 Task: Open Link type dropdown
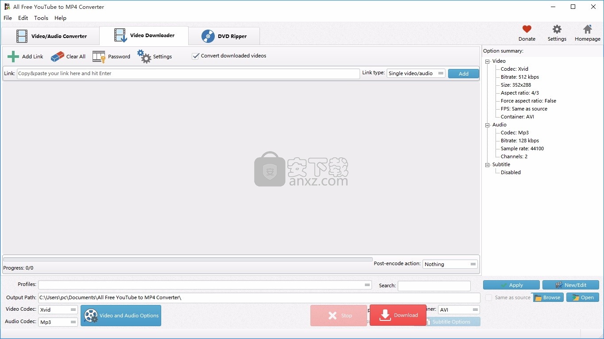coord(416,73)
